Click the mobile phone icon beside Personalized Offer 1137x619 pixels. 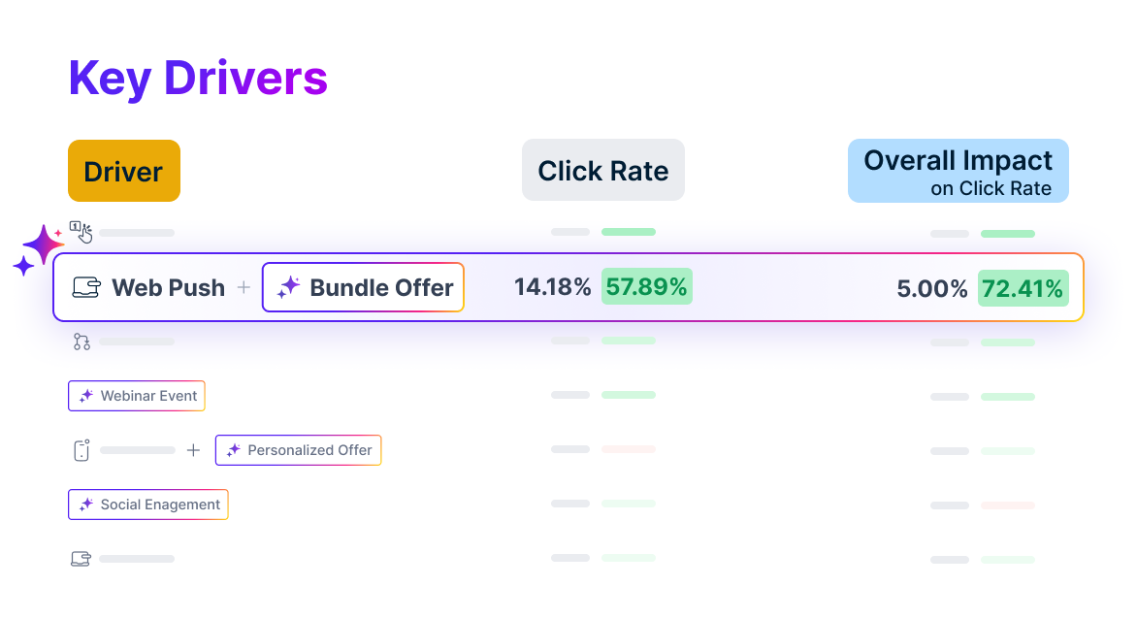tap(81, 450)
